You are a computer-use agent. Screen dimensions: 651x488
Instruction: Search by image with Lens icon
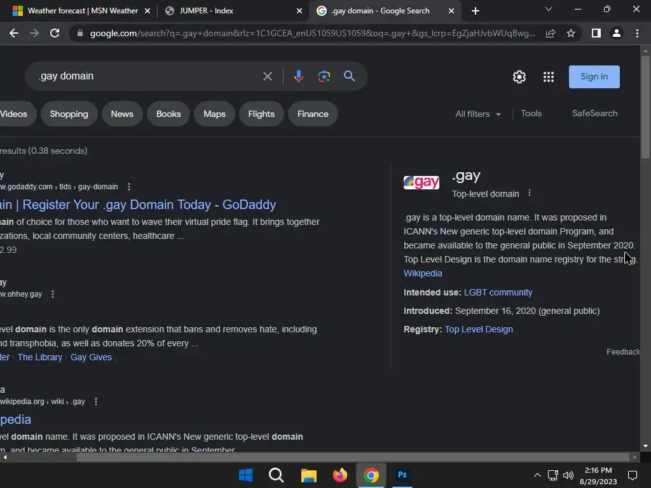point(324,76)
